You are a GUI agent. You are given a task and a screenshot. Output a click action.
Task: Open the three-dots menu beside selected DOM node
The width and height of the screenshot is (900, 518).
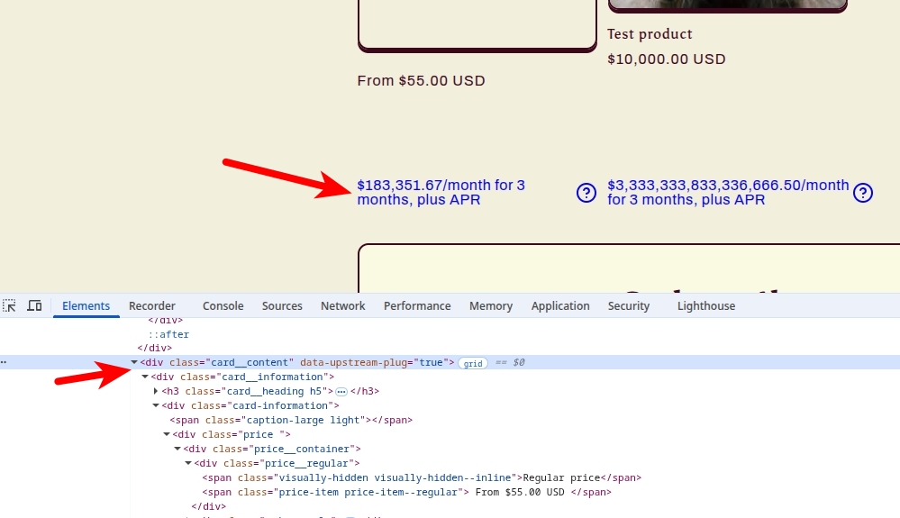(x=4, y=362)
